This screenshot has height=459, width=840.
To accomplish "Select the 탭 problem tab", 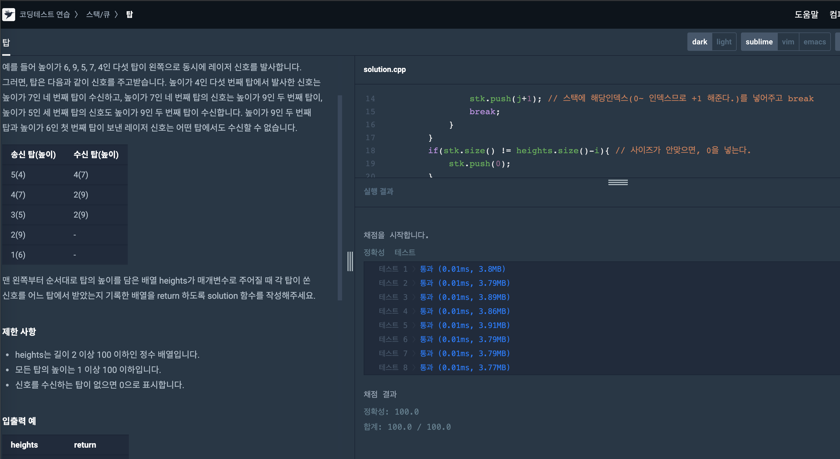I will click(x=6, y=42).
